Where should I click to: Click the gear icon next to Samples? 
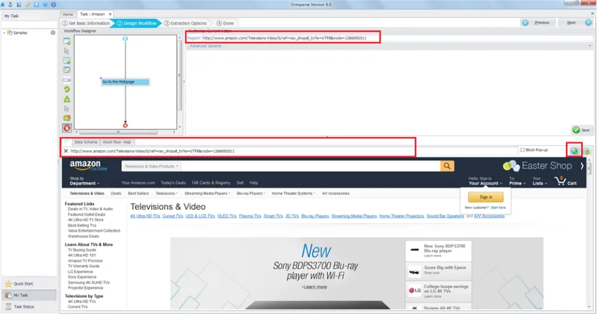(53, 33)
